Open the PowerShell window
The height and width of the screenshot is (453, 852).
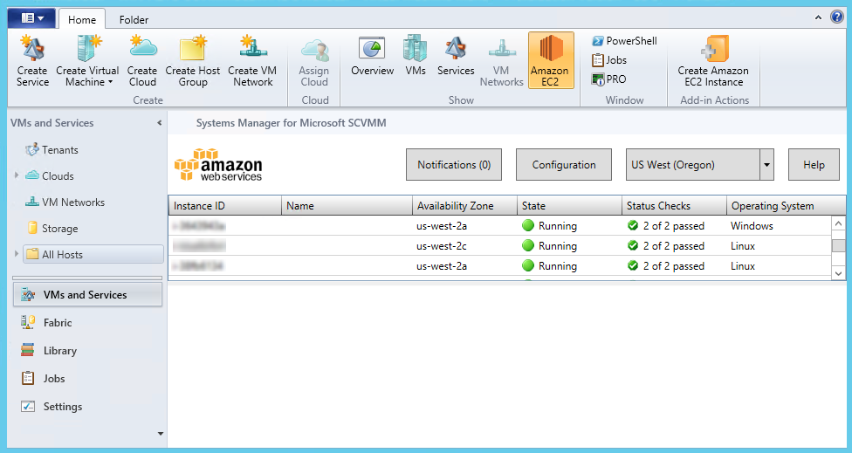(x=624, y=41)
